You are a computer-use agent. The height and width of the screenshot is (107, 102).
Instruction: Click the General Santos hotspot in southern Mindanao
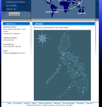(x=83, y=92)
